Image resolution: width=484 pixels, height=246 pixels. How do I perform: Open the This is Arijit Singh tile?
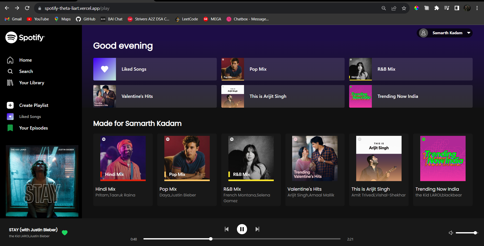[283, 96]
